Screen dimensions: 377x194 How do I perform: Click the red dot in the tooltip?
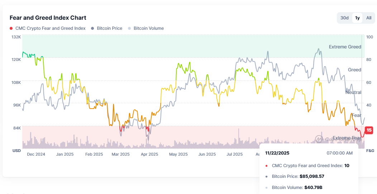point(266,166)
